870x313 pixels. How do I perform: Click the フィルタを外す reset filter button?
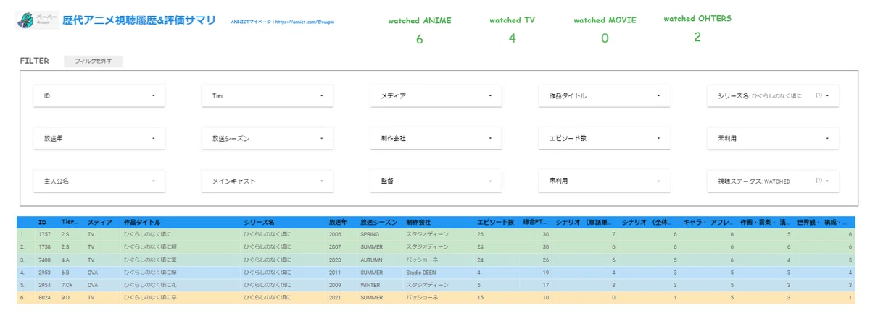tap(93, 61)
